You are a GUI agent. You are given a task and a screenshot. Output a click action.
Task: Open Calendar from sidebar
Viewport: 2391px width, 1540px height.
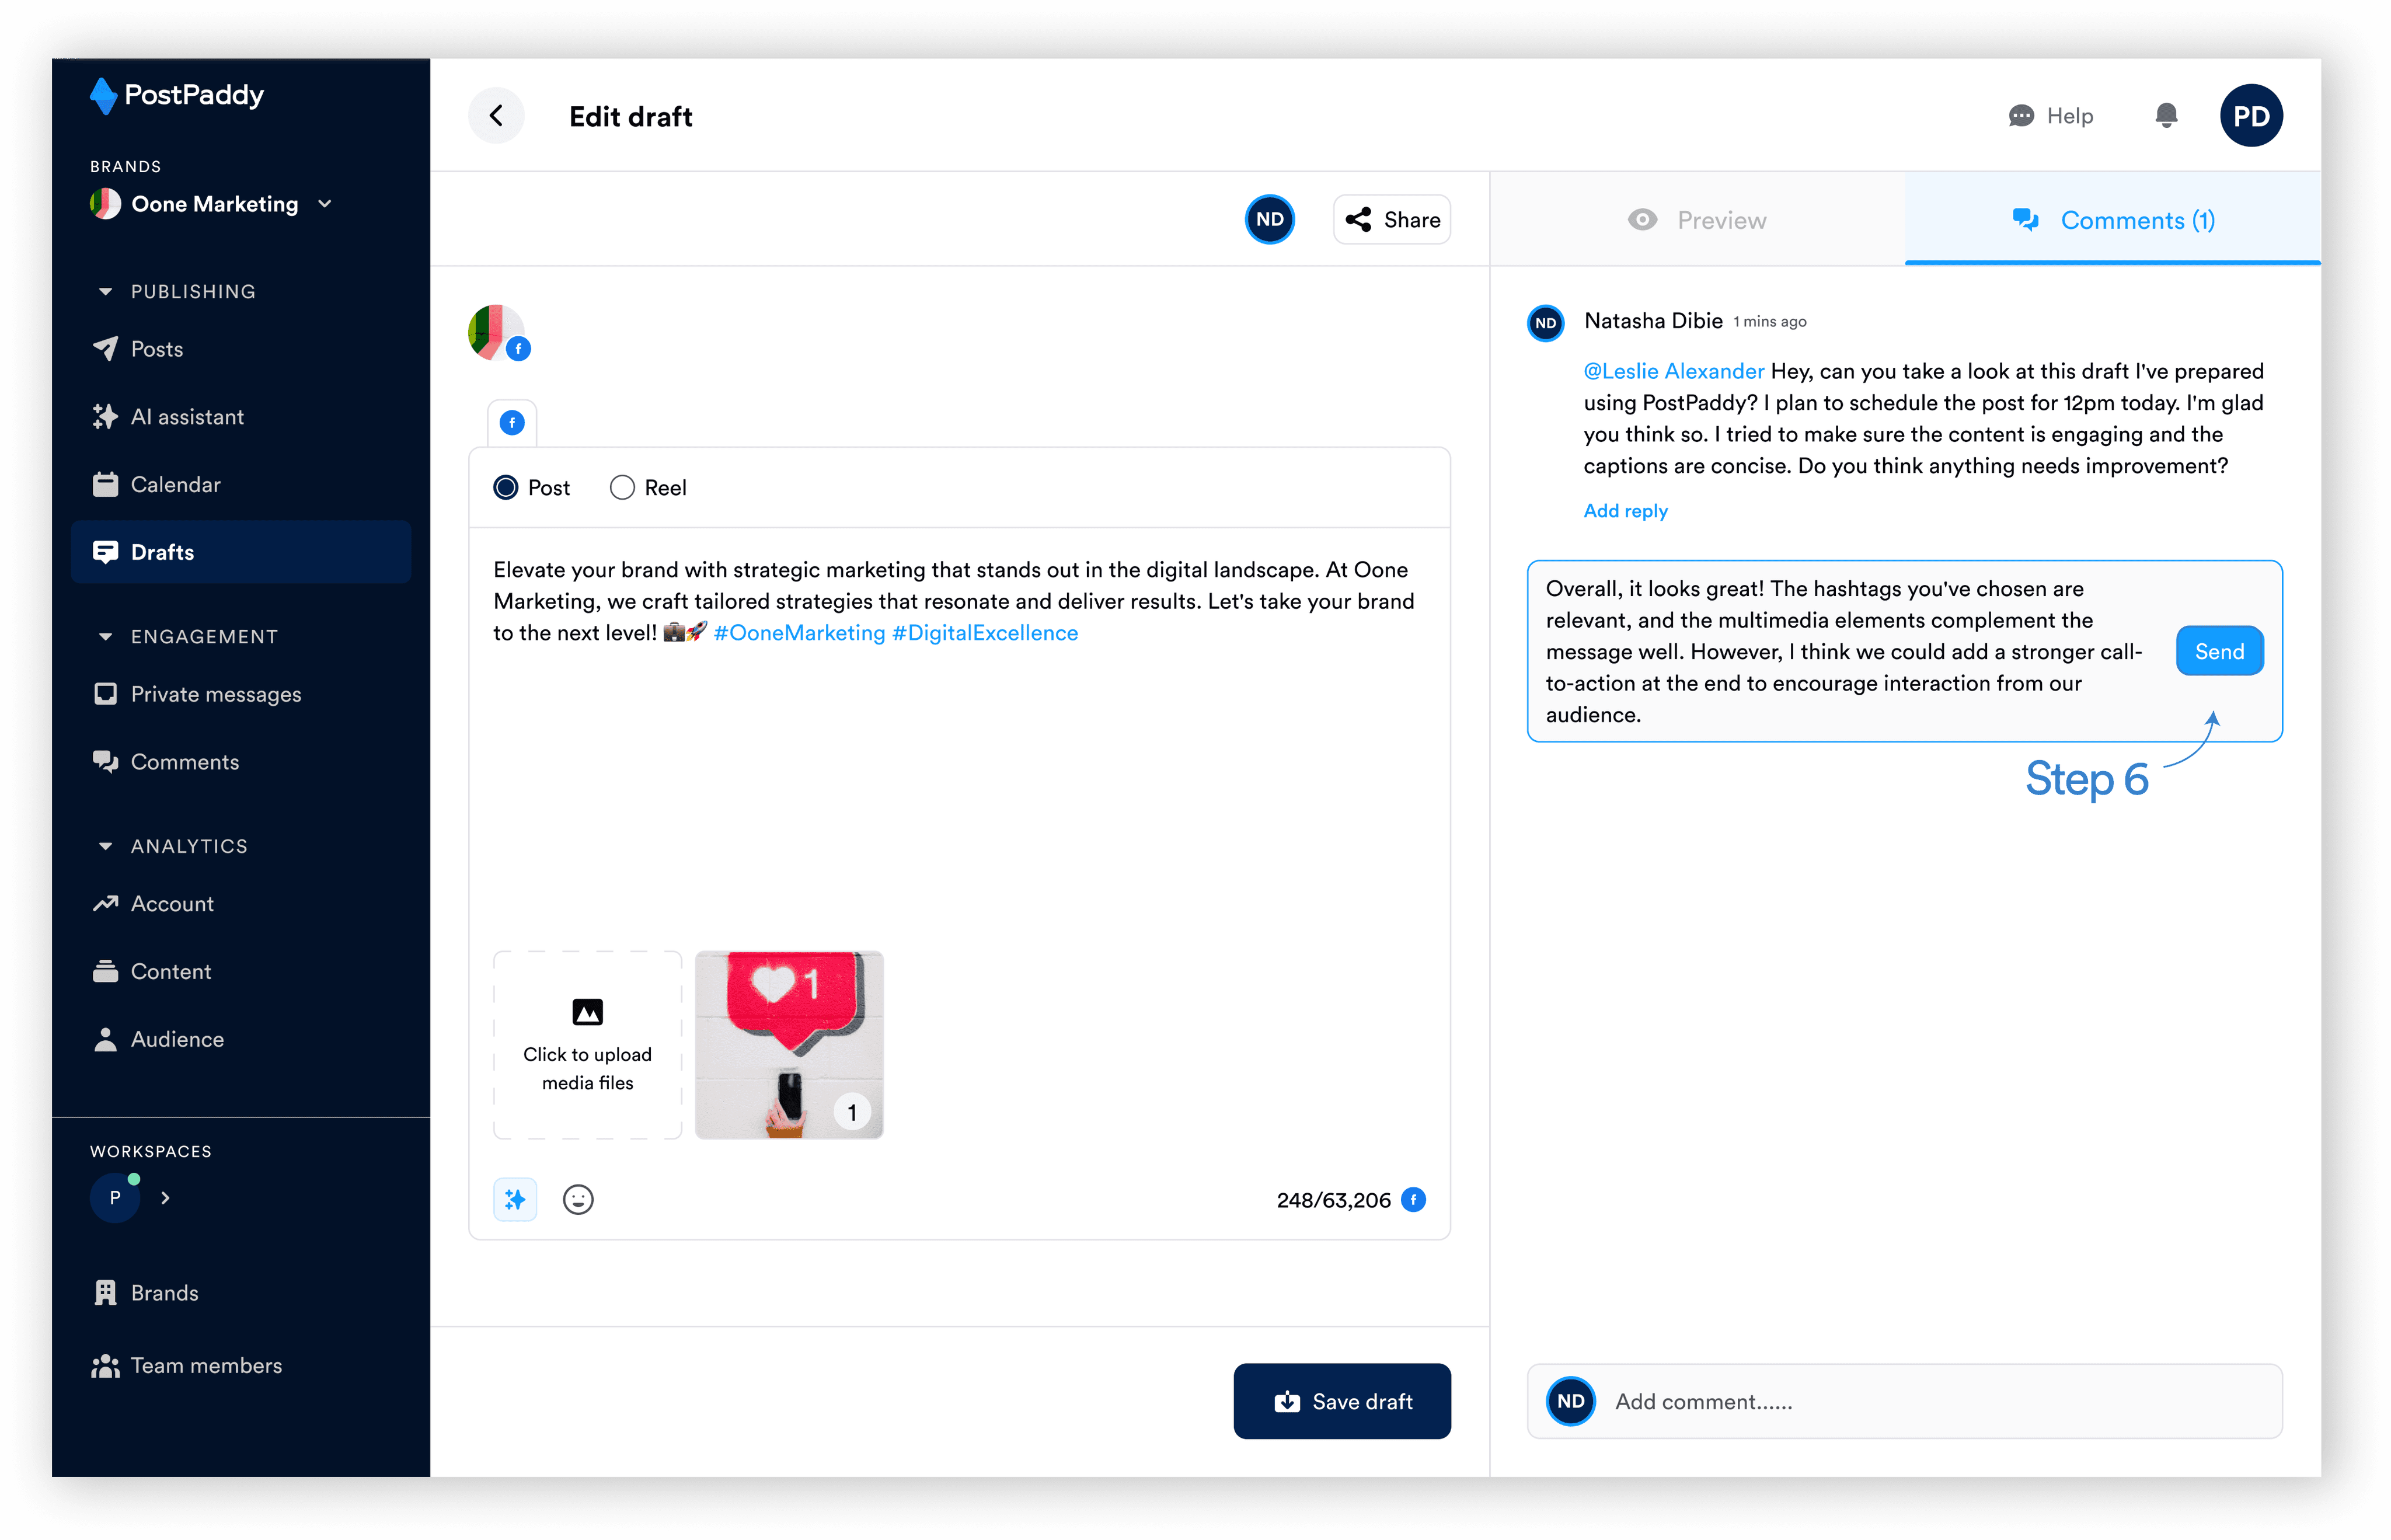point(175,485)
